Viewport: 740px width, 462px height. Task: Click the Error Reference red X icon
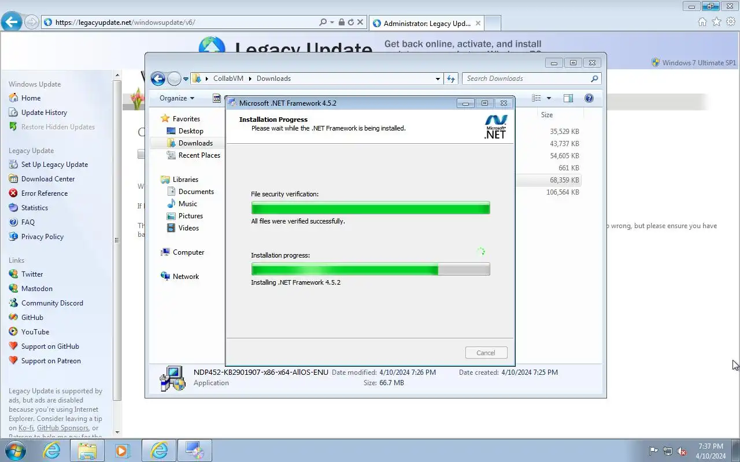[13, 193]
